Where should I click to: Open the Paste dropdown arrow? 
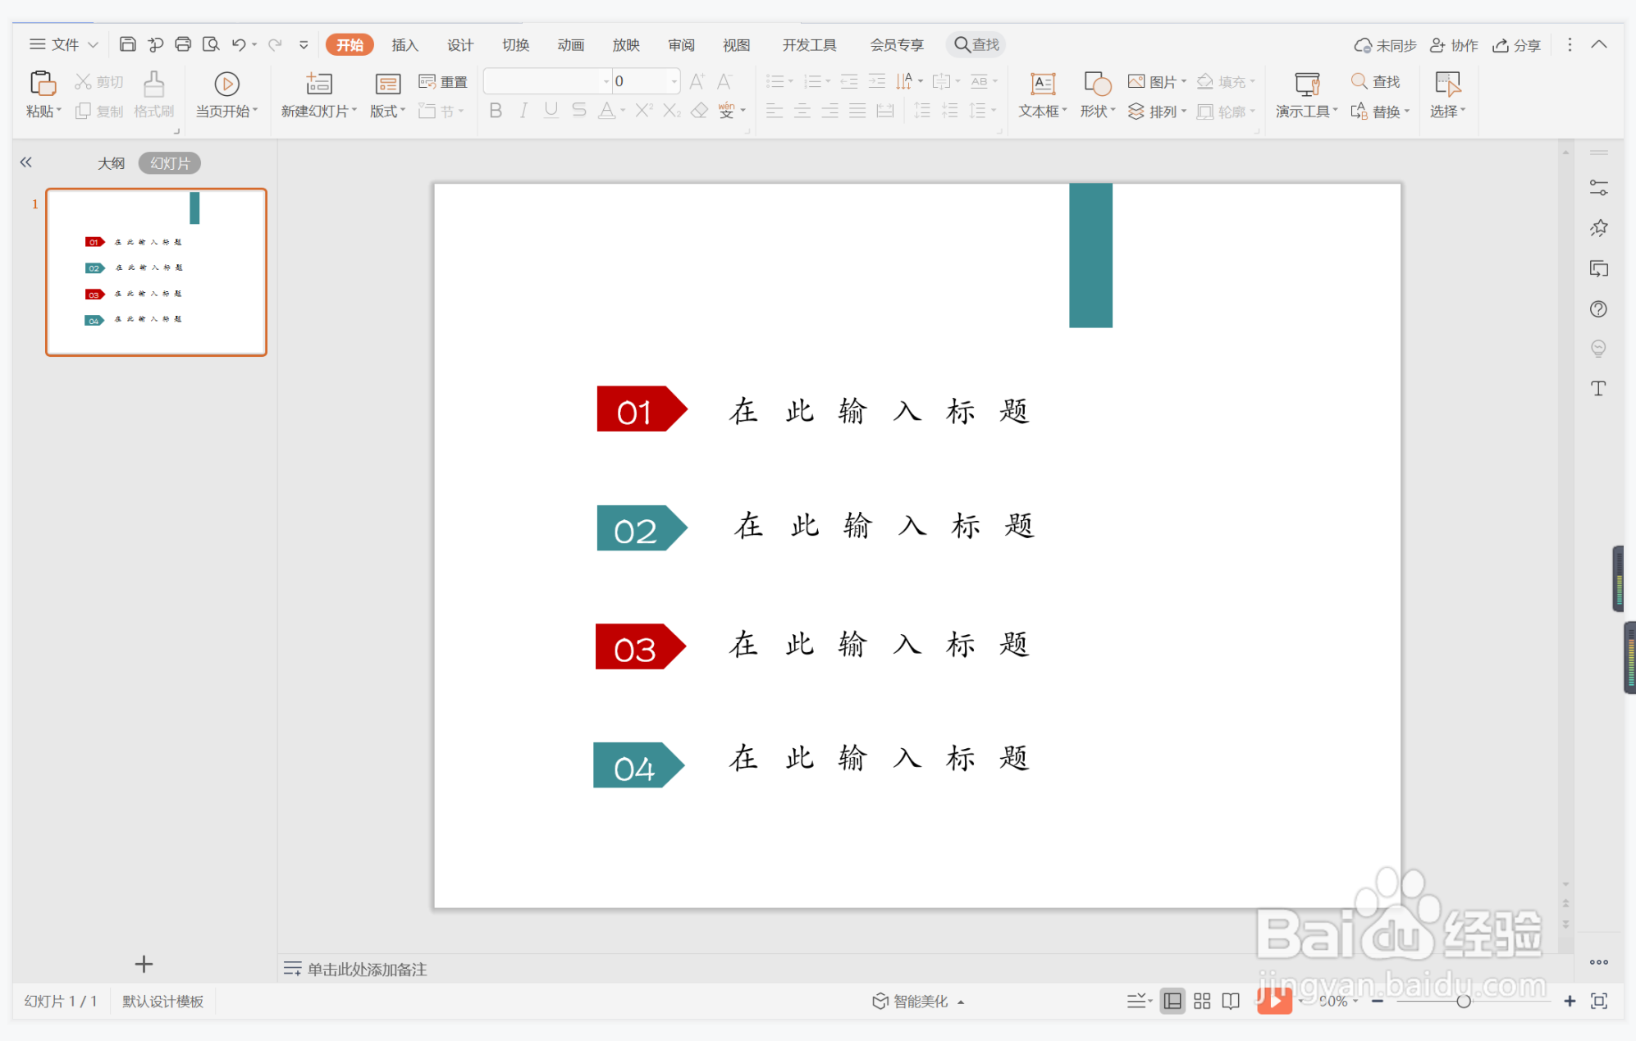[59, 111]
